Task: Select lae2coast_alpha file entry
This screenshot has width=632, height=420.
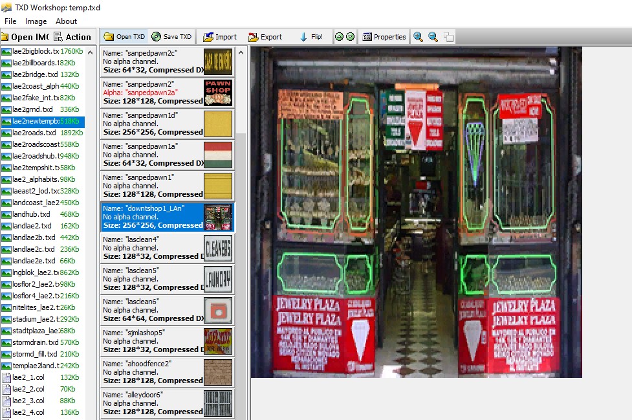Action: click(43, 86)
